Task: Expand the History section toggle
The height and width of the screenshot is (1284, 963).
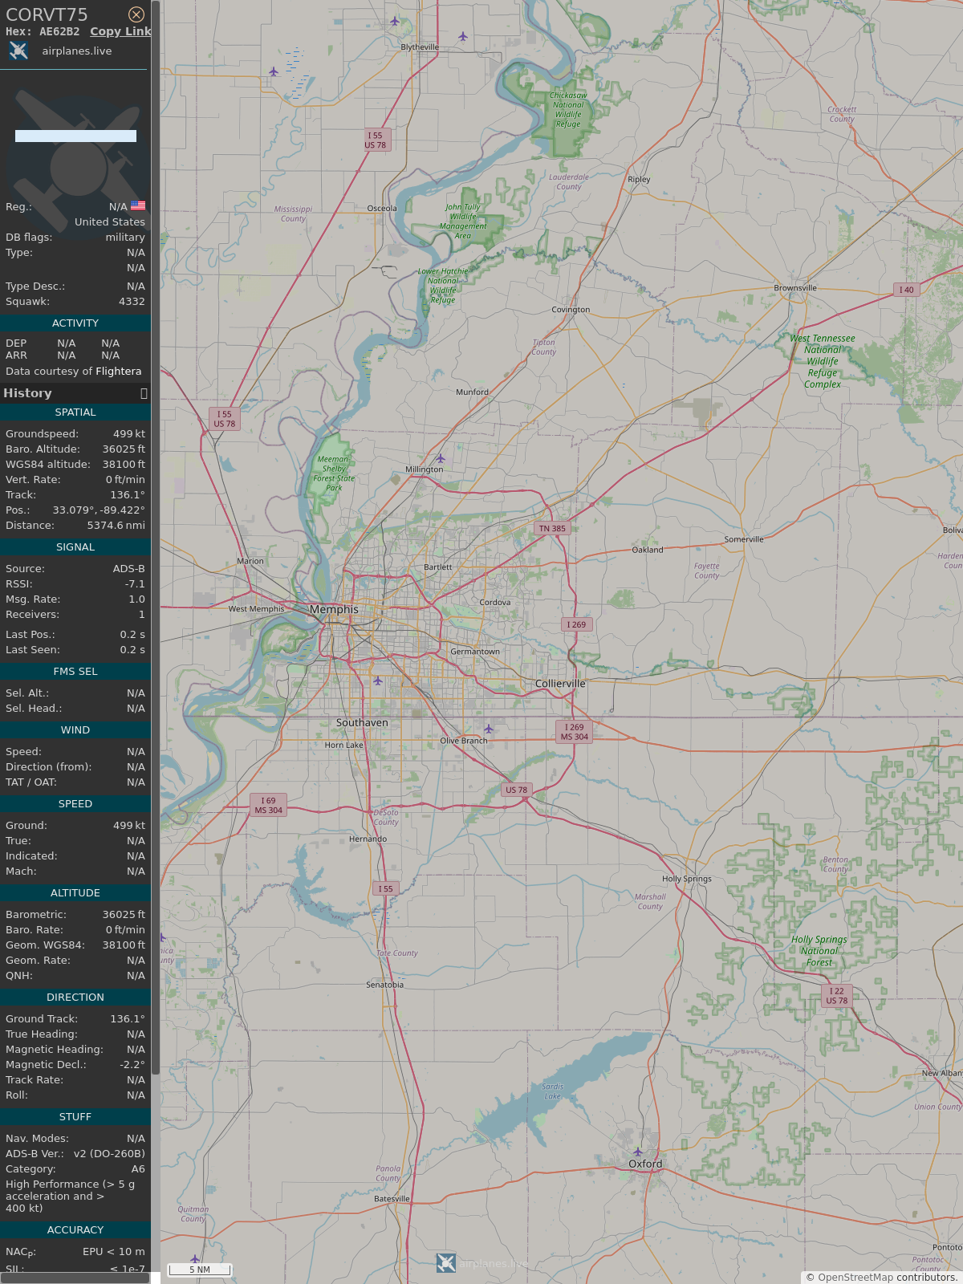Action: tap(144, 393)
